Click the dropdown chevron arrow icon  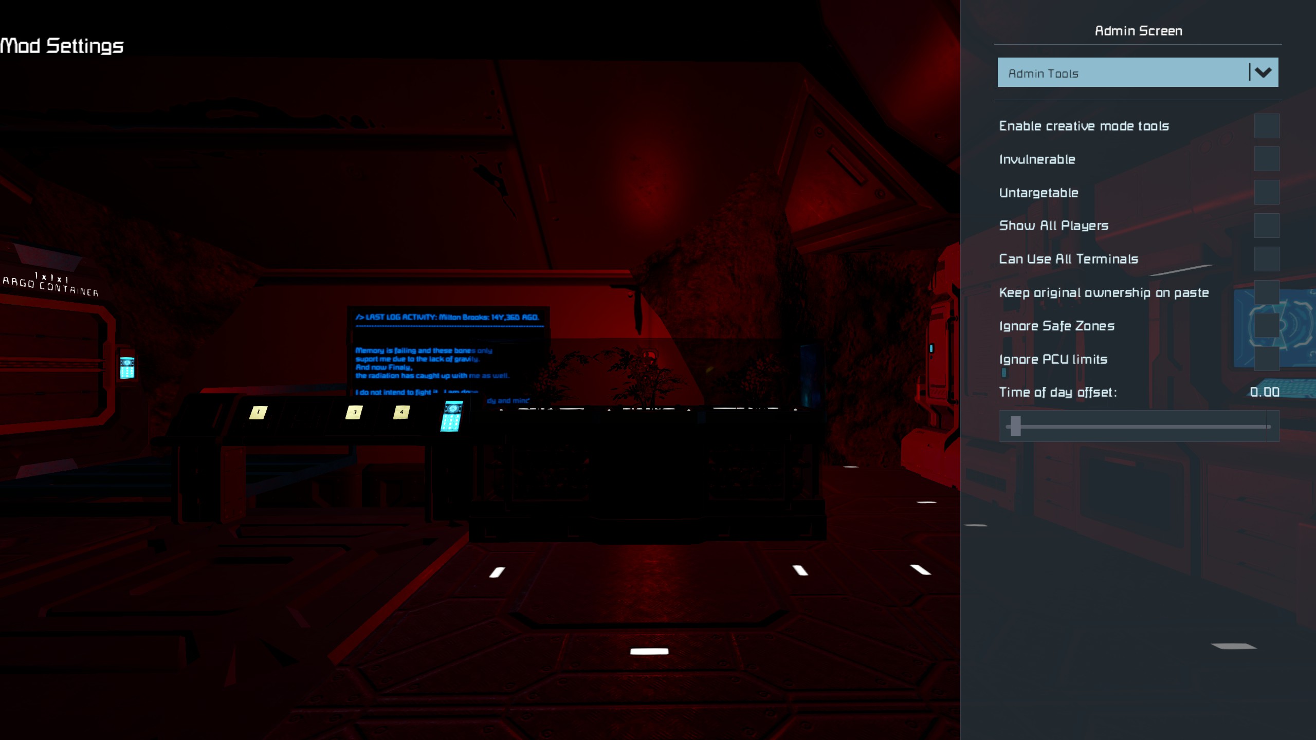click(x=1263, y=72)
